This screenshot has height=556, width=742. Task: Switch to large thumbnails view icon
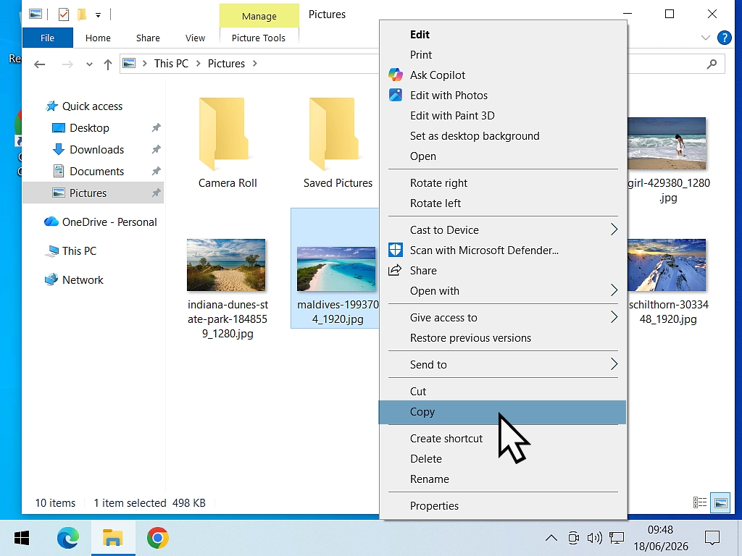coord(720,502)
